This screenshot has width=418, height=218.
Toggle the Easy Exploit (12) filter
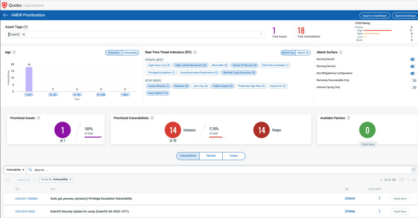tap(158, 93)
